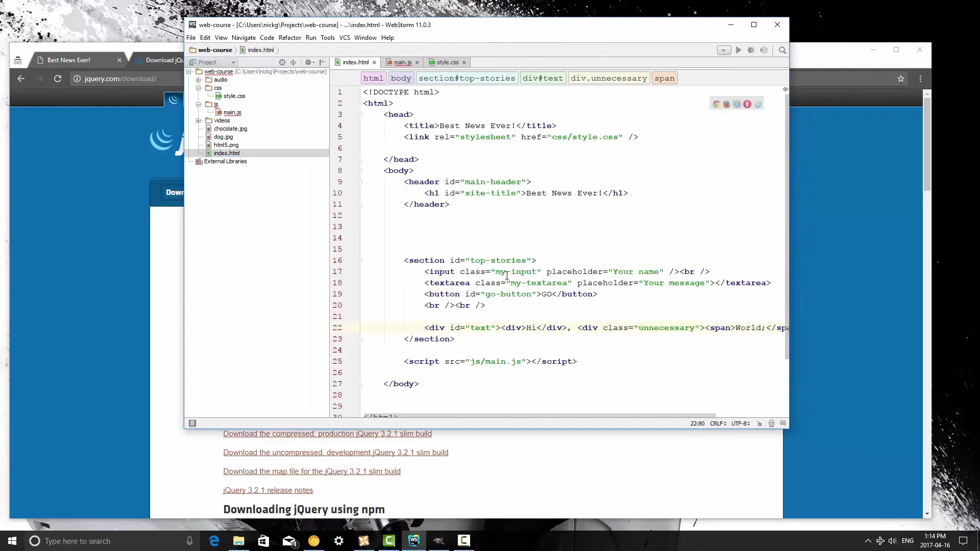Screen dimensions: 980x551
Task: Open the preview in Chrome browser icon
Action: coord(717,104)
